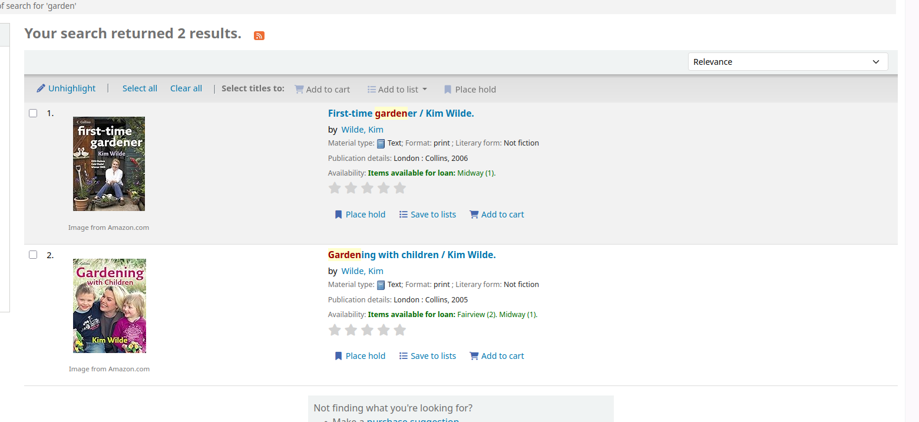Click Place hold in the top toolbar

tap(470, 90)
